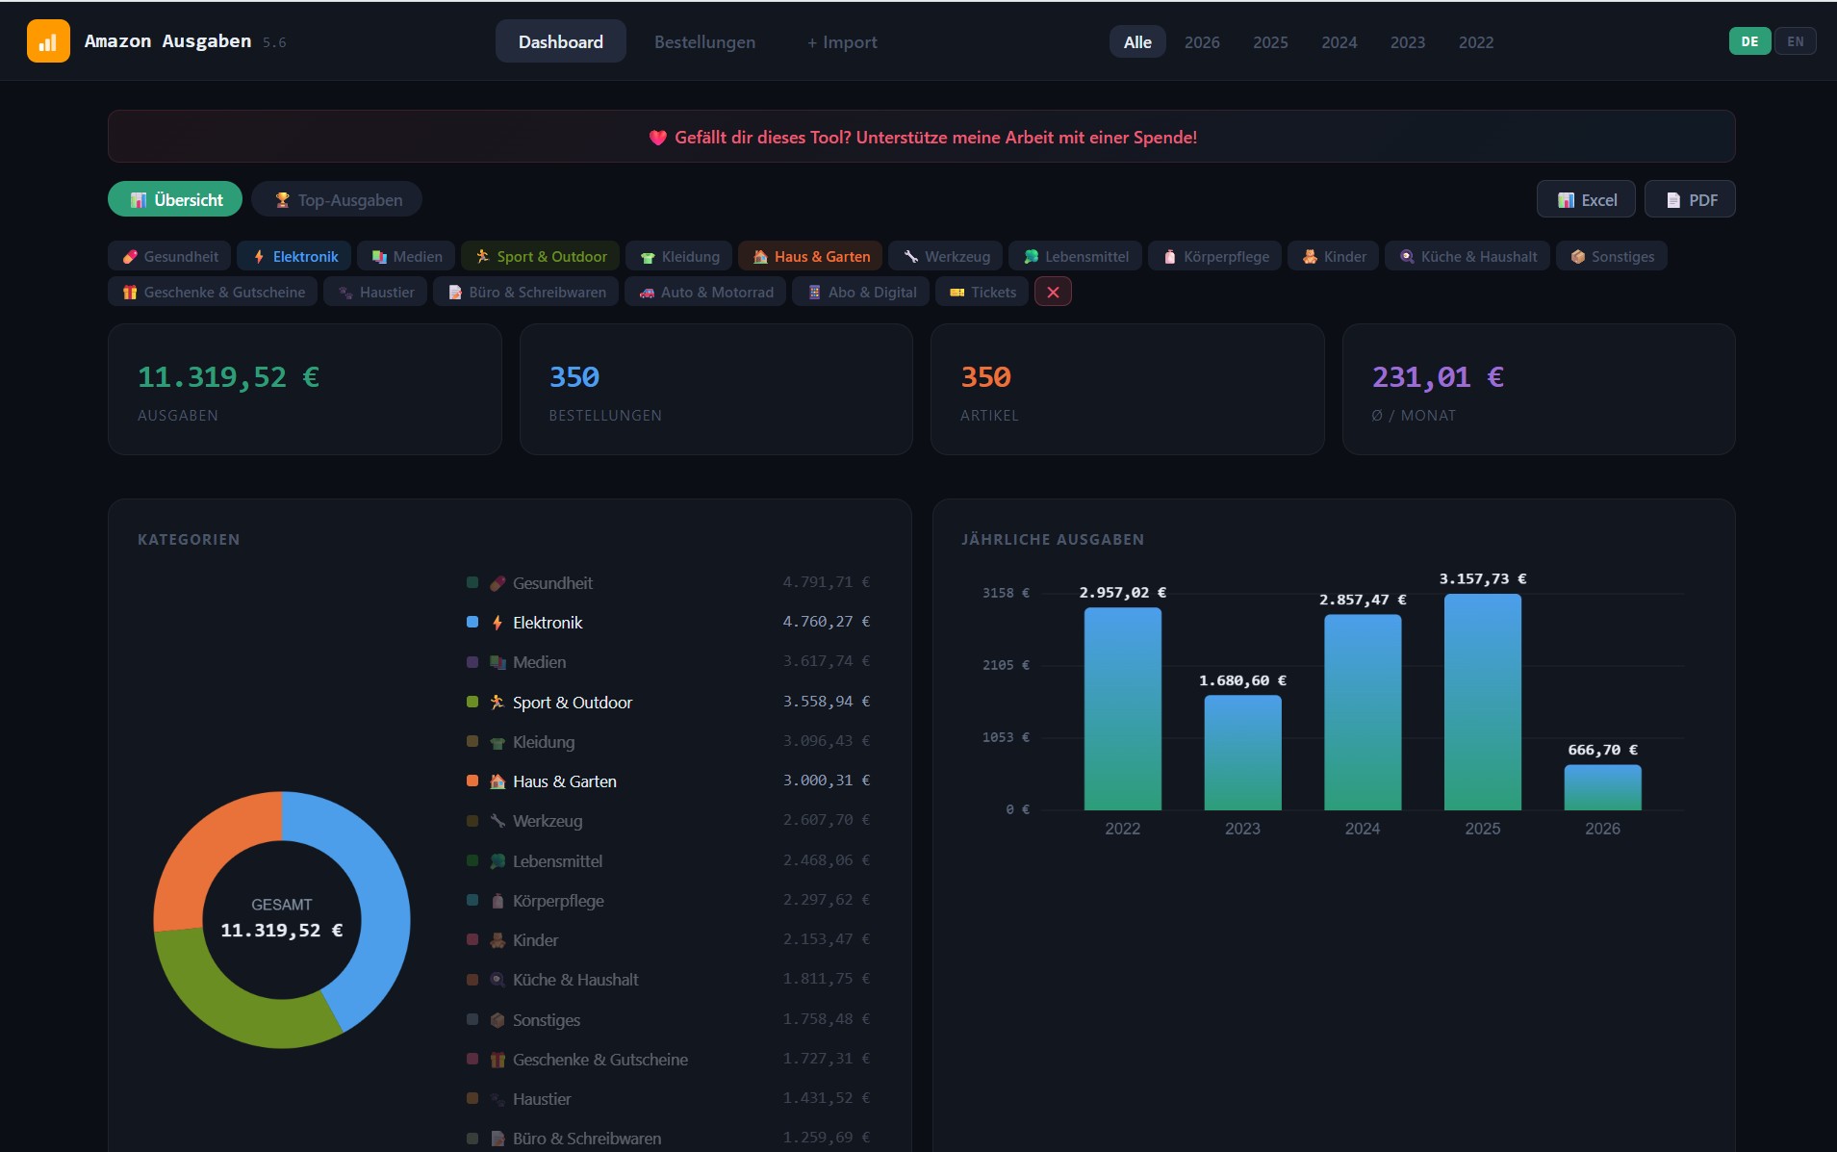Show the Top-Ausgaben view
The image size is (1837, 1152).
337,199
